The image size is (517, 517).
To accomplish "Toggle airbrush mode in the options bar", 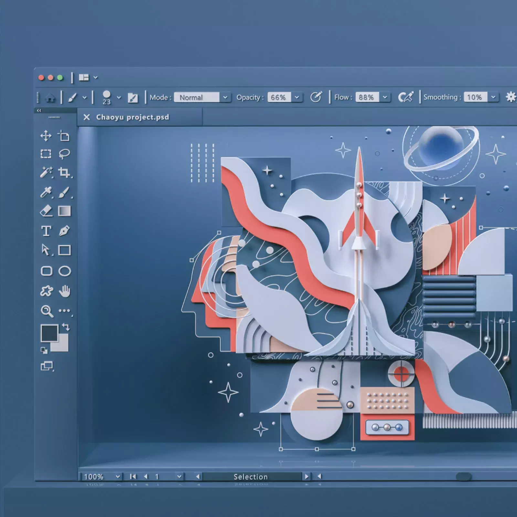I will click(406, 96).
